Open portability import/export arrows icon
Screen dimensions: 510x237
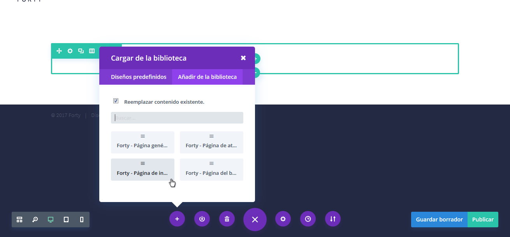pyautogui.click(x=333, y=219)
